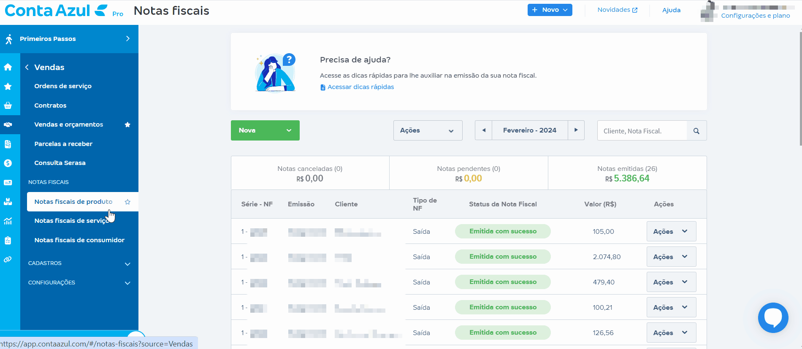802x349 pixels.
Task: Click the search magnifier icon
Action: click(696, 131)
